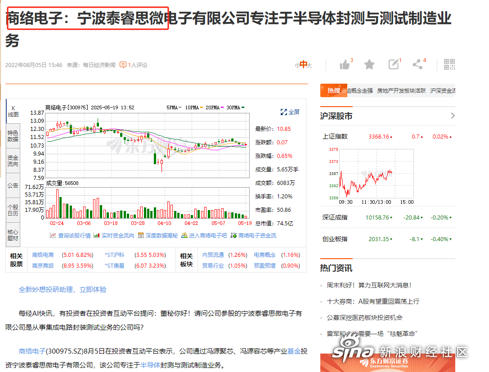This screenshot has width=489, height=372.
Task: Click the 沪深股市 section heading
Action: coord(336,116)
